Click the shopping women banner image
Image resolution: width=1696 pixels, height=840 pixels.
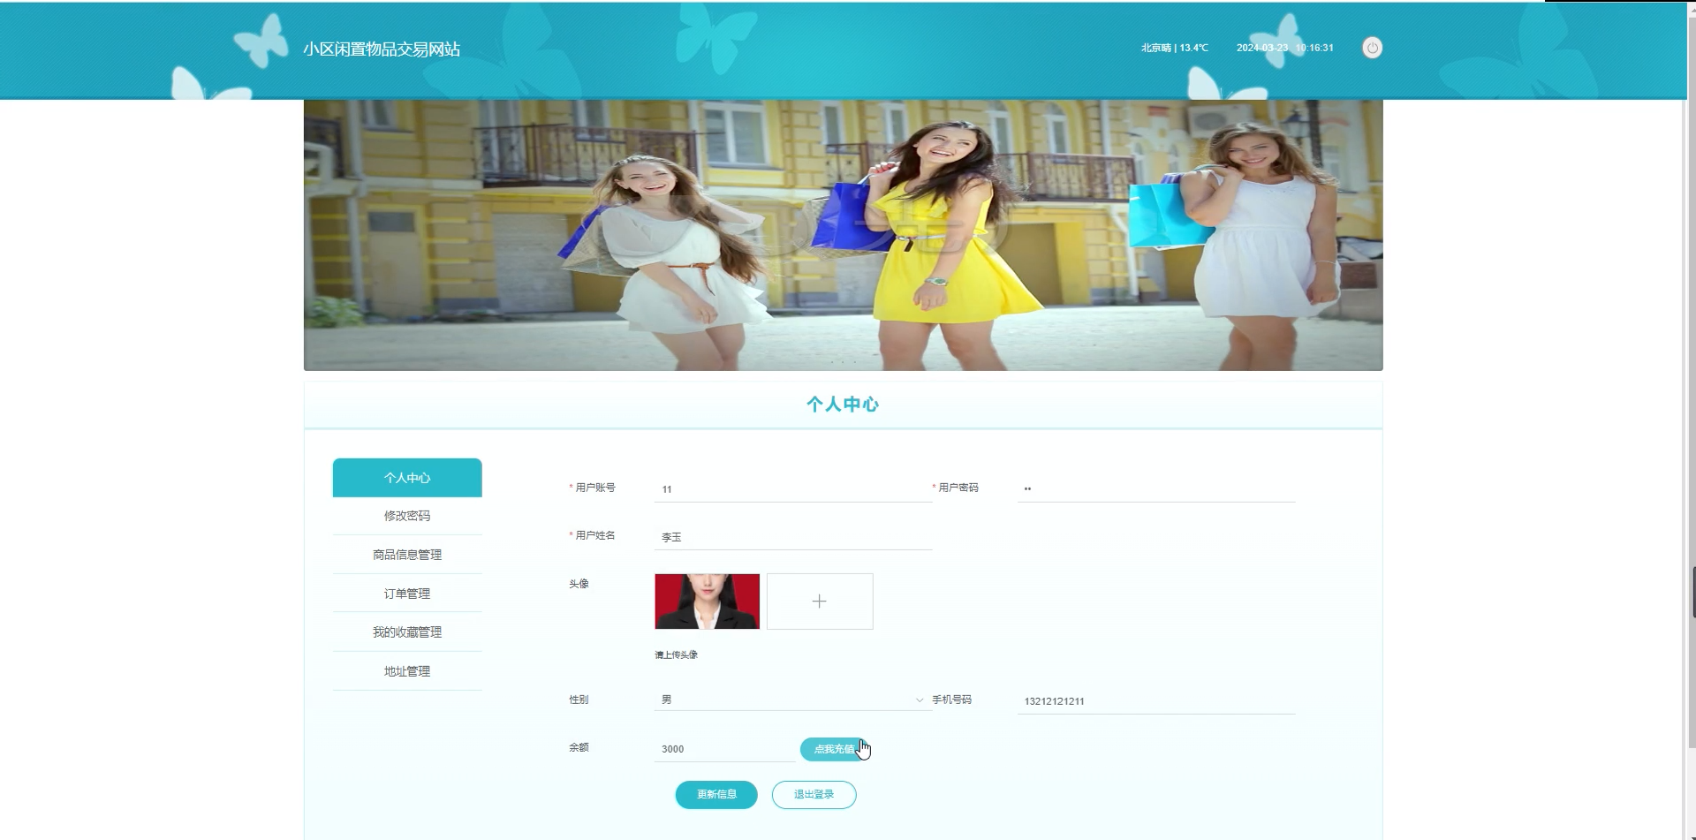844,235
